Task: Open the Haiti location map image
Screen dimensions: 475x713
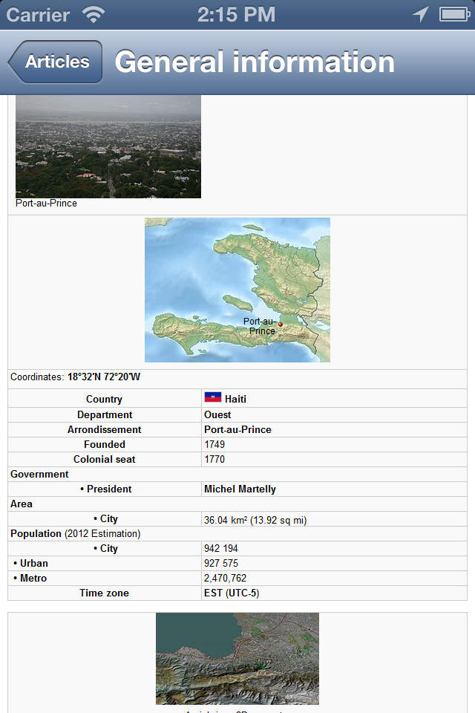Action: point(237,290)
